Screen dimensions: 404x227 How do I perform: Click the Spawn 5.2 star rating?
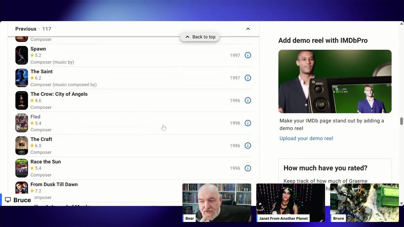pos(36,55)
